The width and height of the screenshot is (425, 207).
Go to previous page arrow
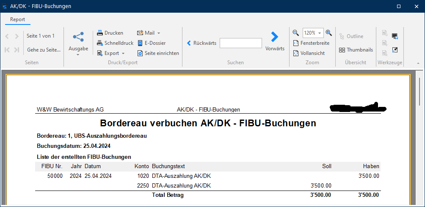click(7, 36)
